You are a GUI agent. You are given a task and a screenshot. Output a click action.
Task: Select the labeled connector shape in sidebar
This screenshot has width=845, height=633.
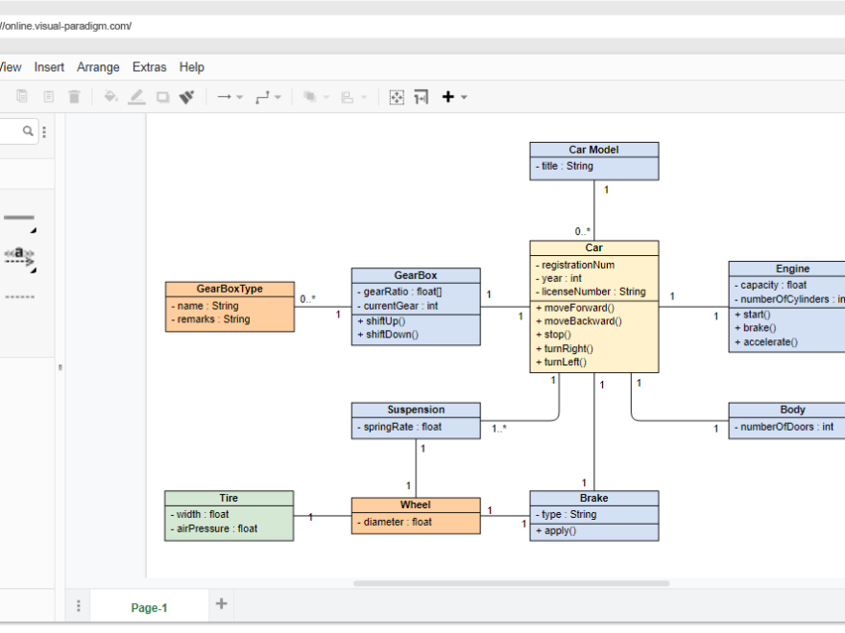point(18,255)
